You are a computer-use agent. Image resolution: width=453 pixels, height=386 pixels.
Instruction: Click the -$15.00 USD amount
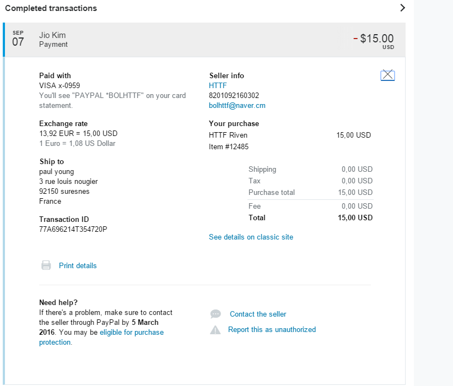pyautogui.click(x=374, y=41)
